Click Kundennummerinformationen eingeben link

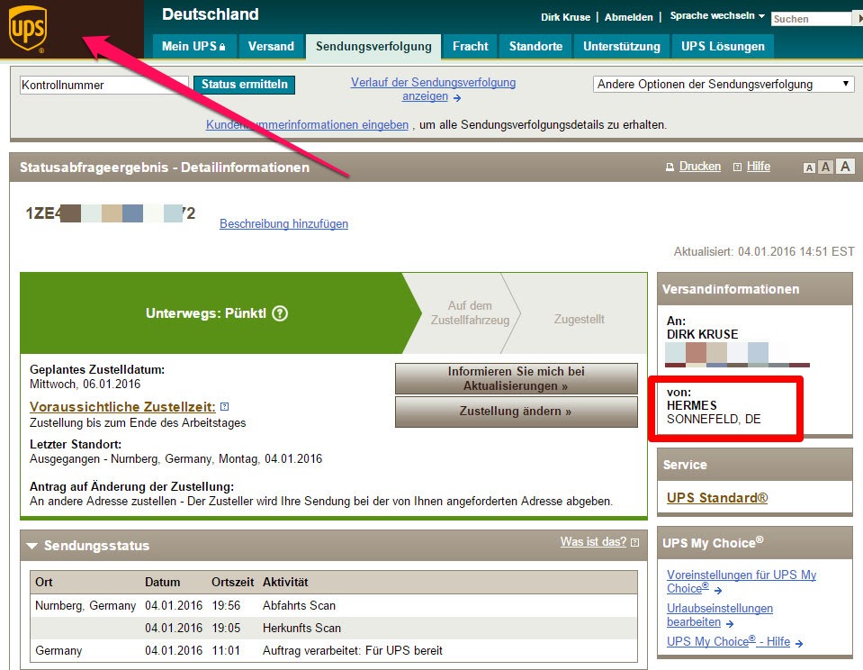coord(307,124)
